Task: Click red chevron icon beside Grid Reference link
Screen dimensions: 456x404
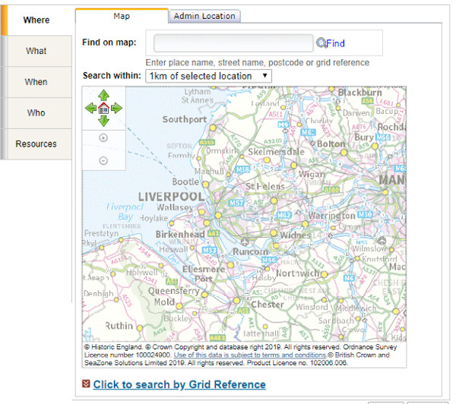Action: [86, 383]
